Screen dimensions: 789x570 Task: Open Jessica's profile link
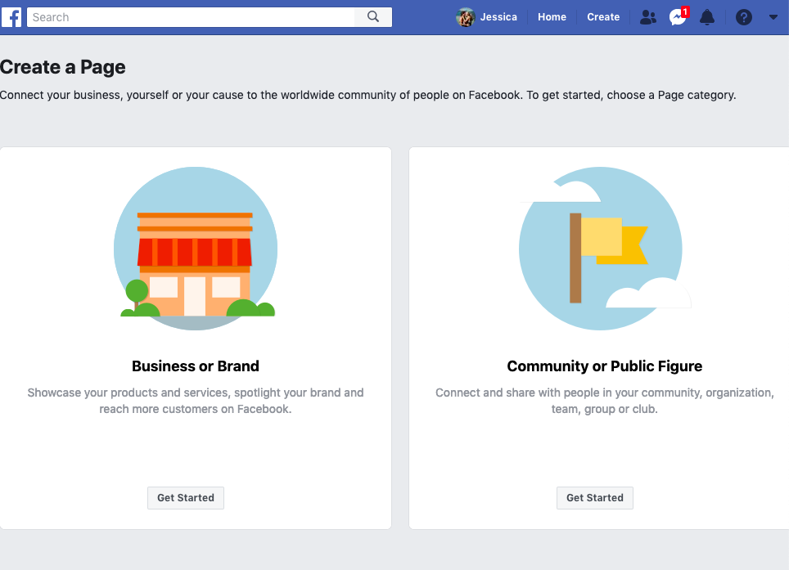tap(498, 17)
